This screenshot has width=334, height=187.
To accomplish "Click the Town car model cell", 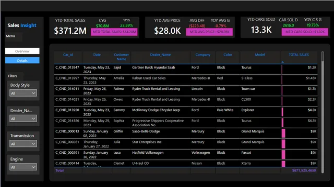I will pos(248,89).
